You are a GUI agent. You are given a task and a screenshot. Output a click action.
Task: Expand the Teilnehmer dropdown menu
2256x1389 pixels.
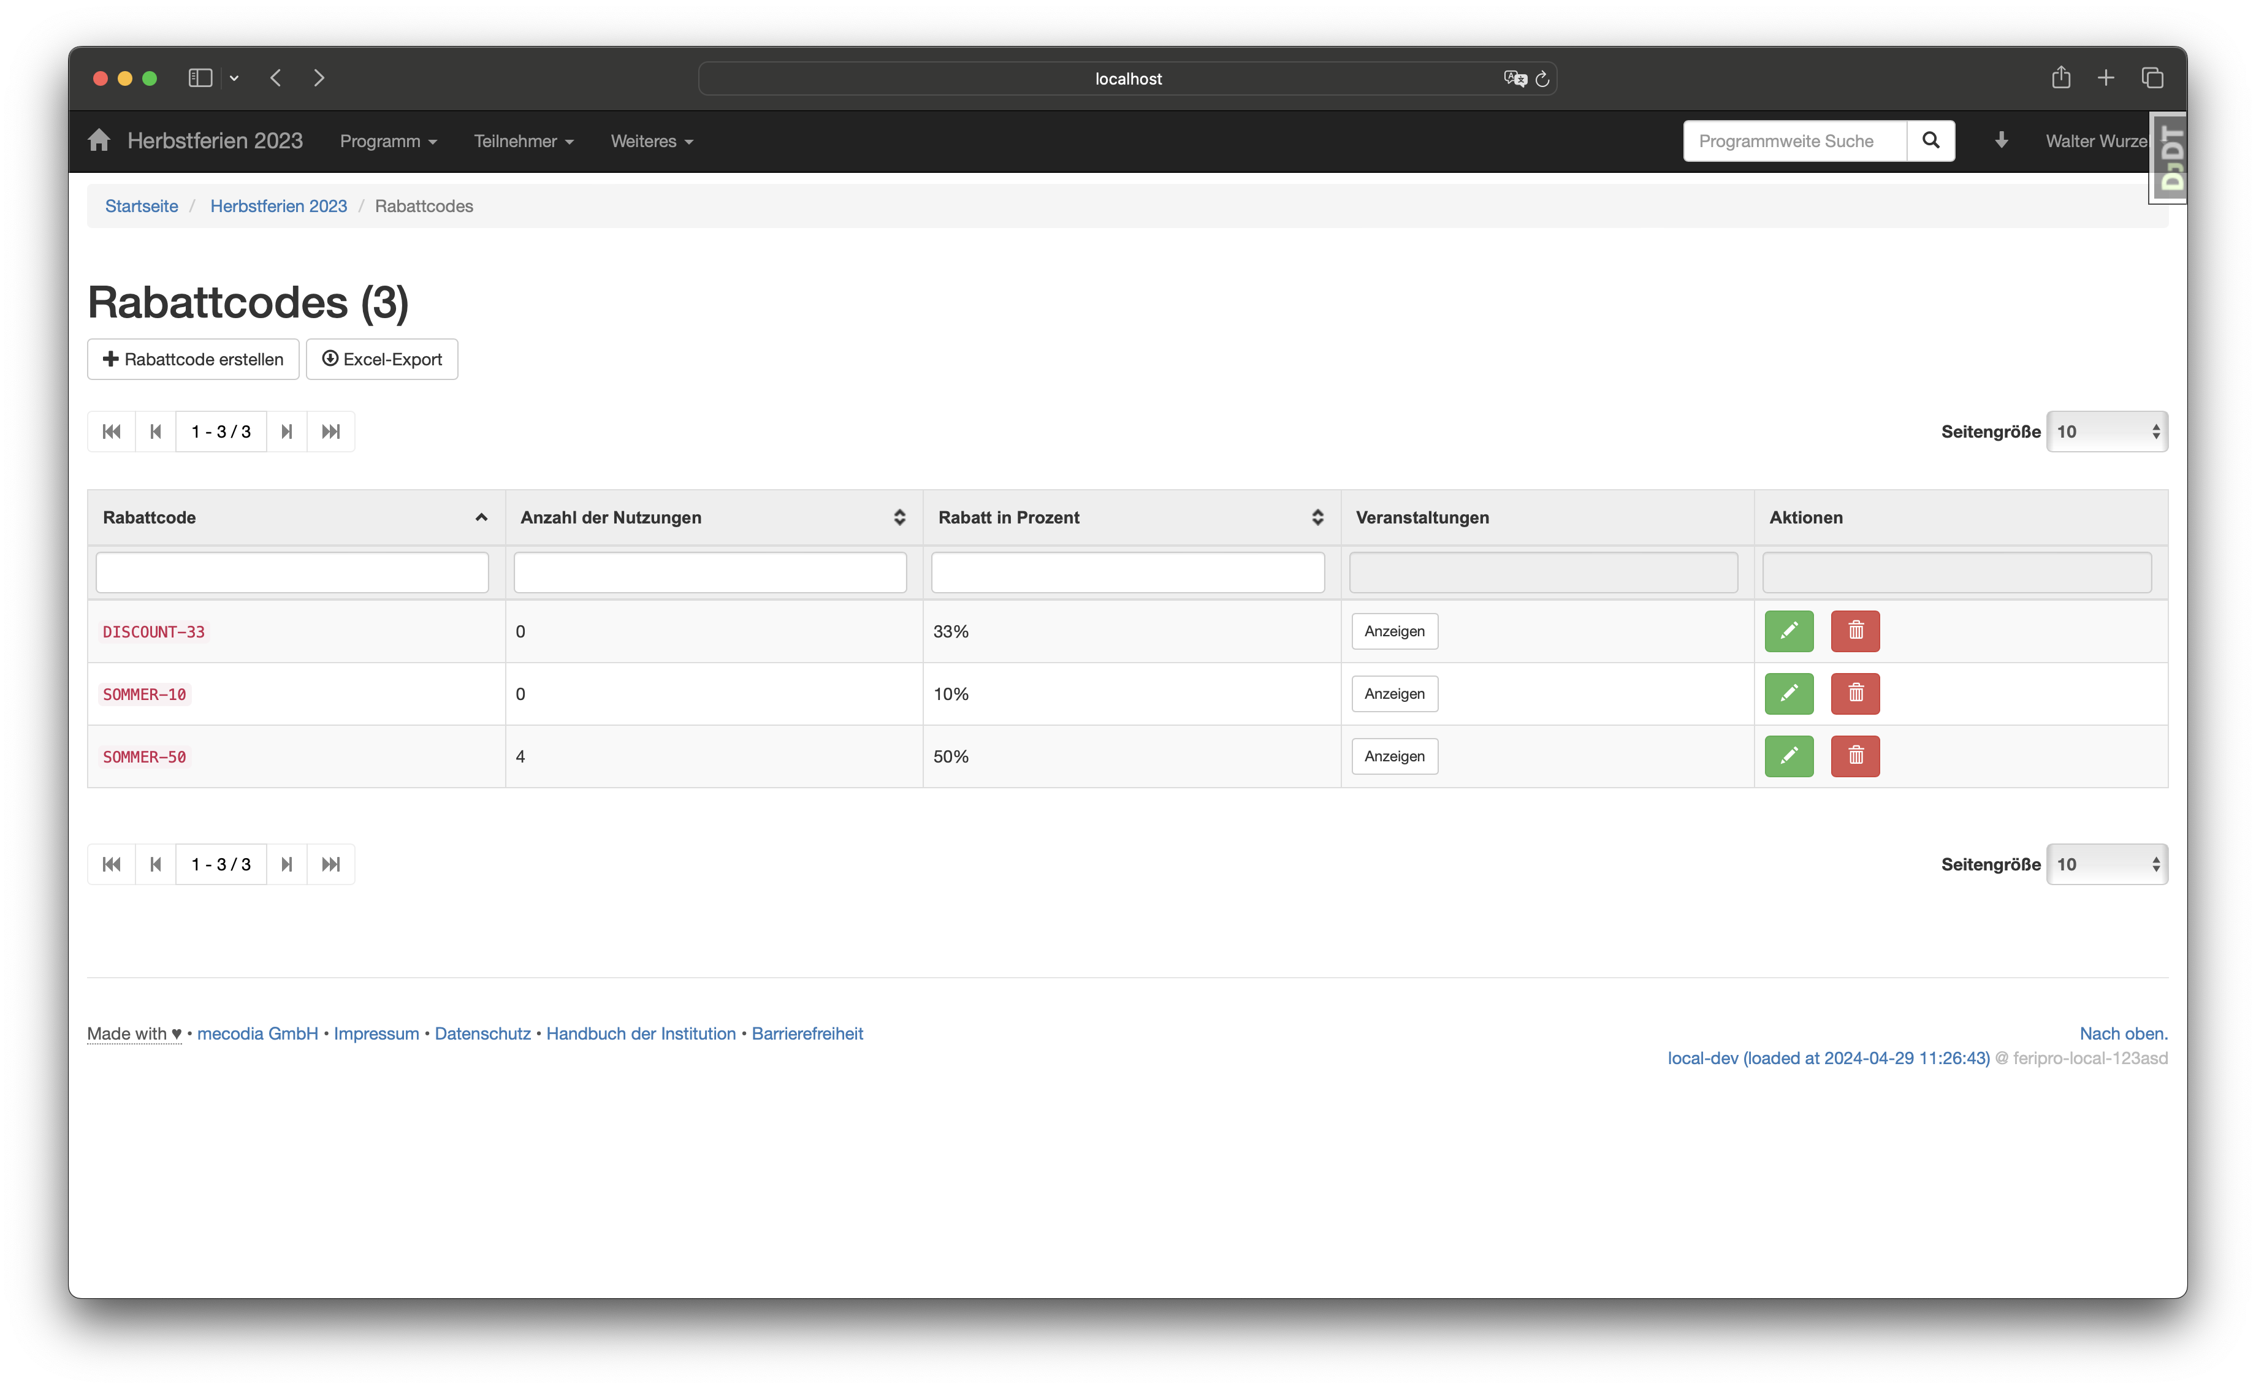tap(524, 140)
